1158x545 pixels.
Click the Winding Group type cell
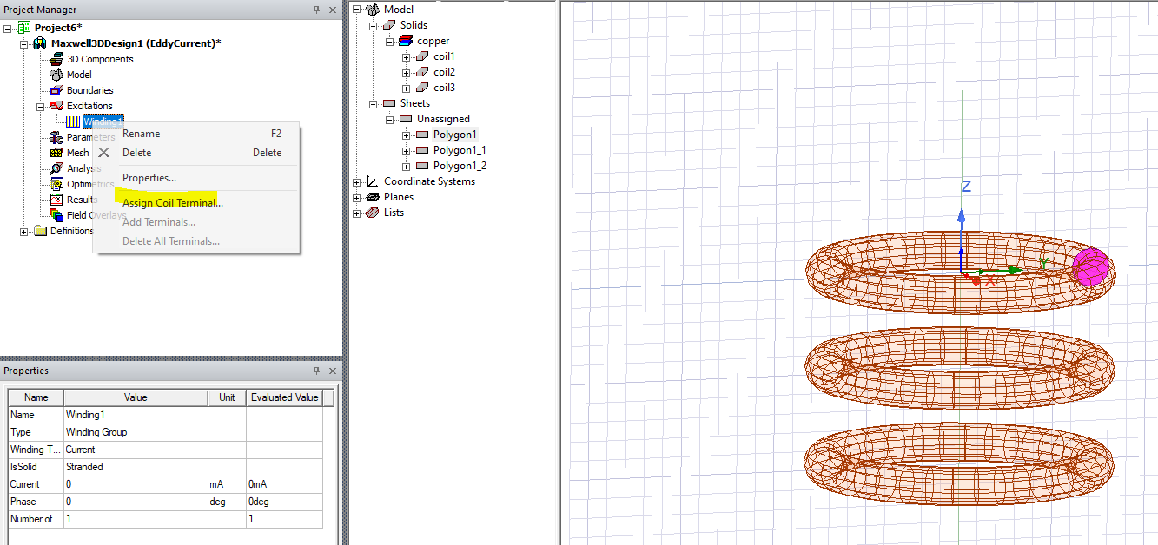pos(136,432)
